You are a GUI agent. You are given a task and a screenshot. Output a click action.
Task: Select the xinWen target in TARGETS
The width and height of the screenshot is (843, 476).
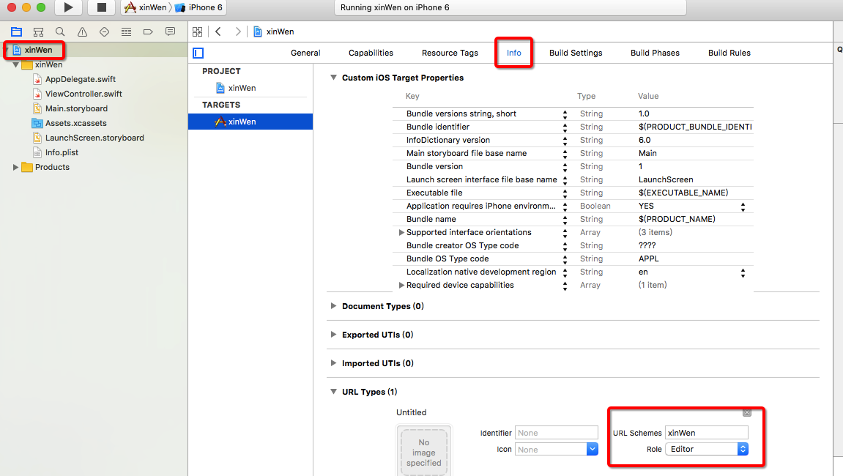(242, 122)
